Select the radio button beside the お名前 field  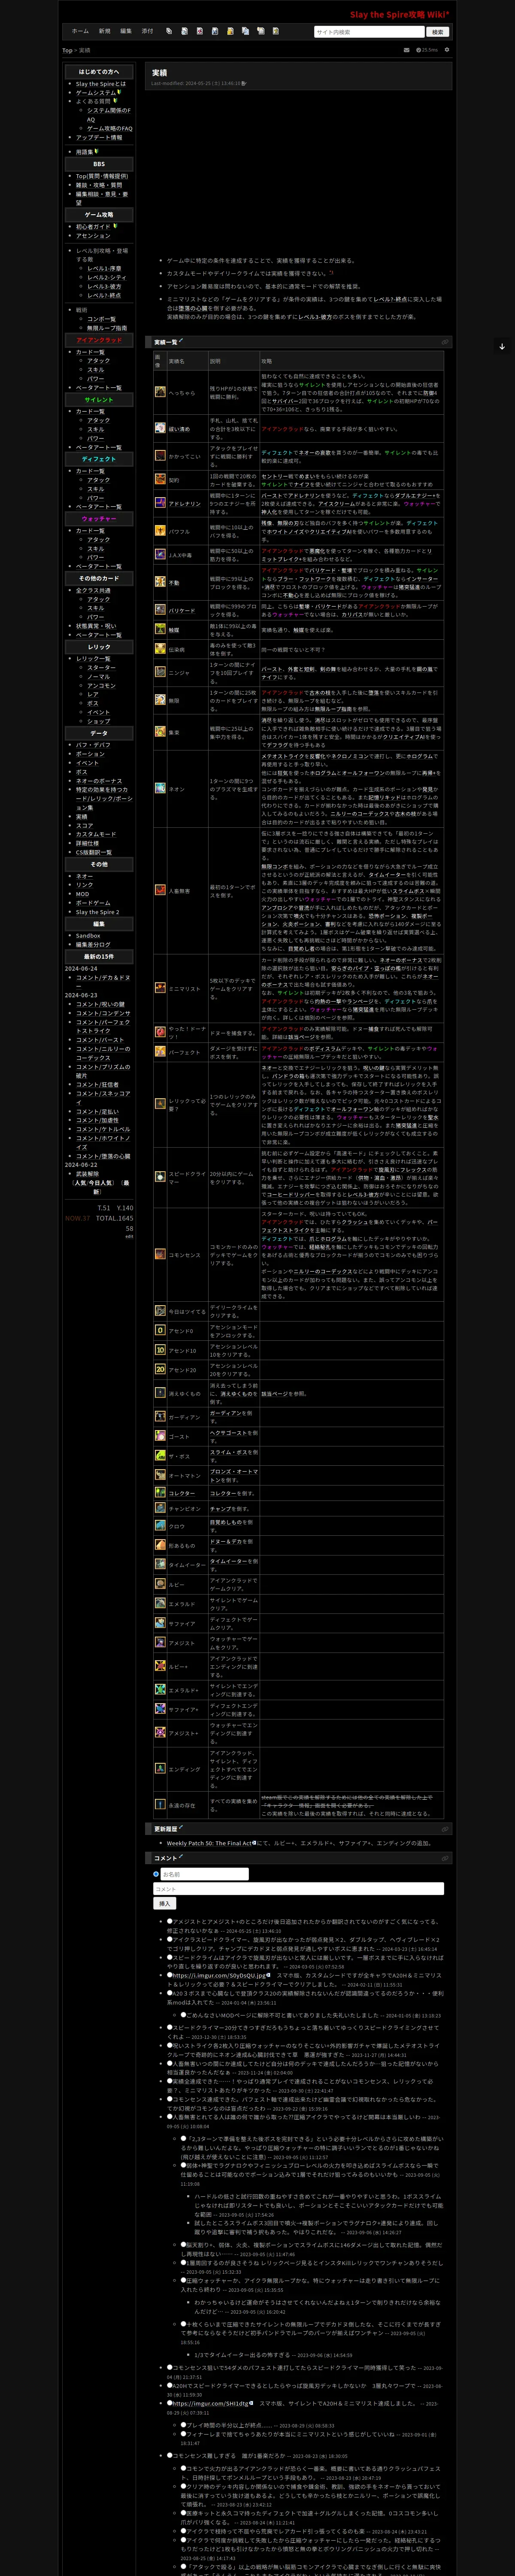coord(156,1874)
